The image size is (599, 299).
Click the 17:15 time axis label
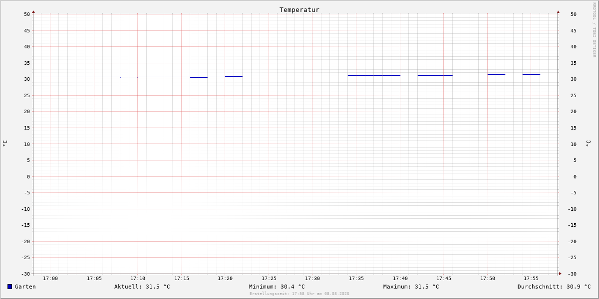point(182,279)
